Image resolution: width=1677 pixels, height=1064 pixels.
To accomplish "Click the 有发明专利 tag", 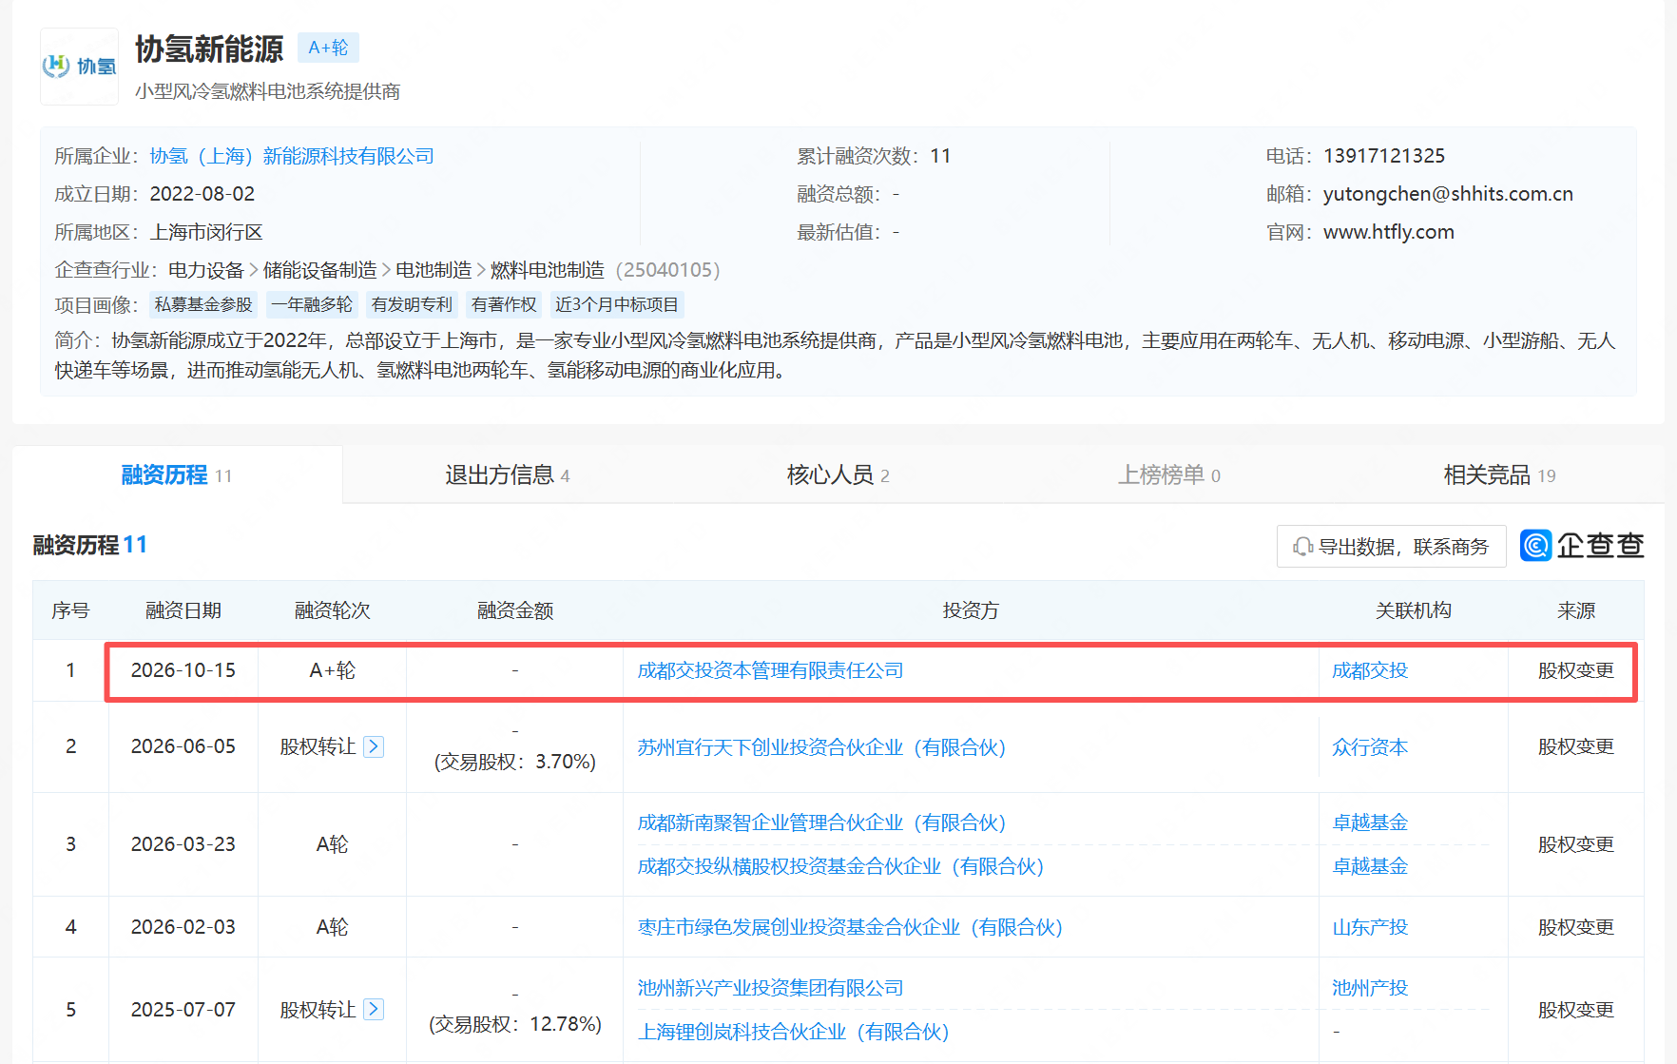I will (412, 304).
